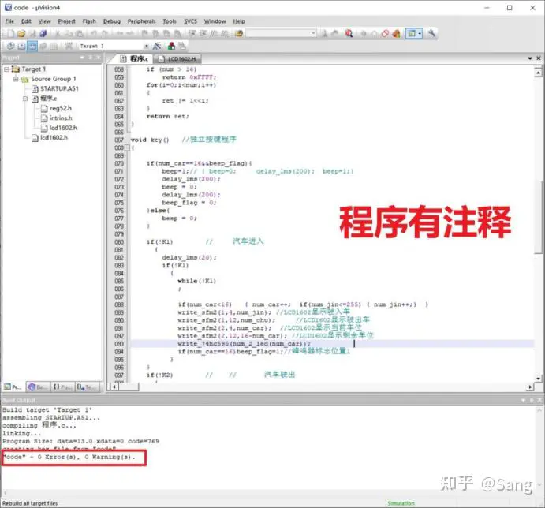
Task: Close the active editor tab with X
Action: [x=539, y=58]
